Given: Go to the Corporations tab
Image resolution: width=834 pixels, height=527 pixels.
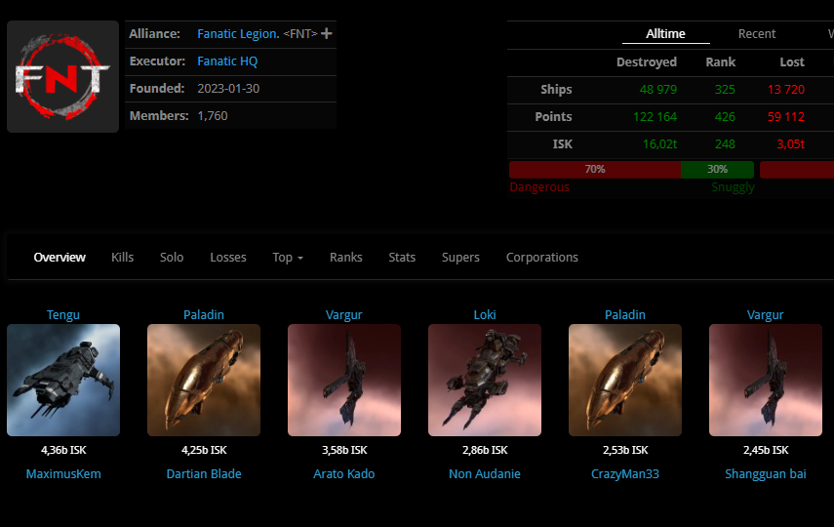Looking at the screenshot, I should tap(541, 258).
